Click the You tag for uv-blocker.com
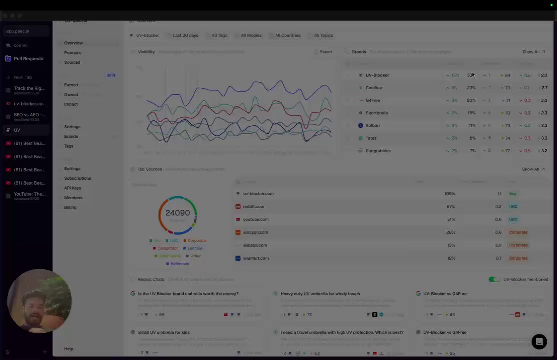Screen dimensions: 557x360 pyautogui.click(x=512, y=193)
